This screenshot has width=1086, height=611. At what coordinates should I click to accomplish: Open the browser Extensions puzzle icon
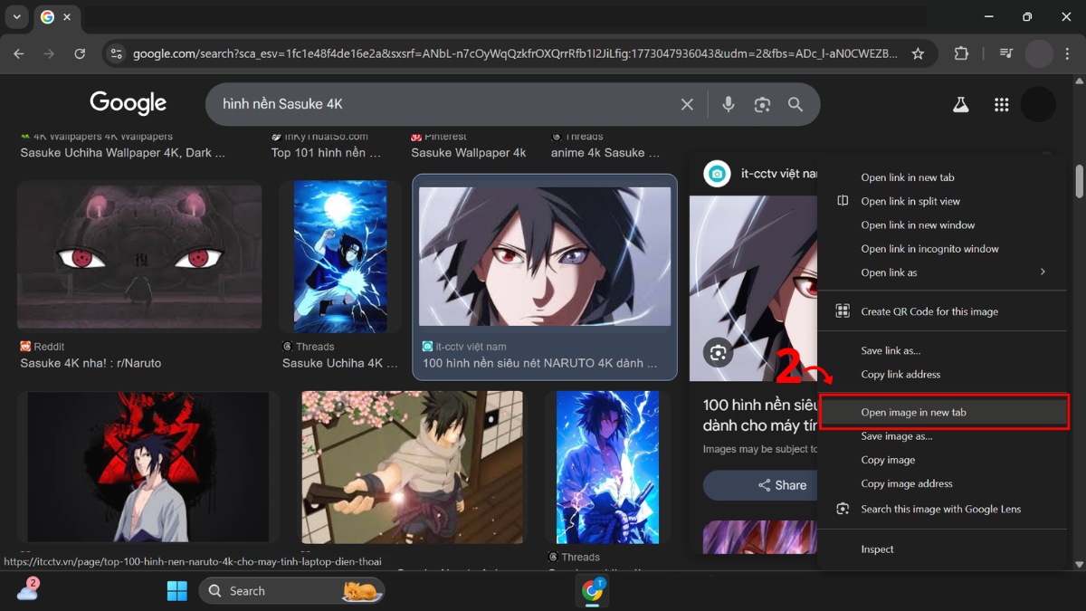[961, 53]
